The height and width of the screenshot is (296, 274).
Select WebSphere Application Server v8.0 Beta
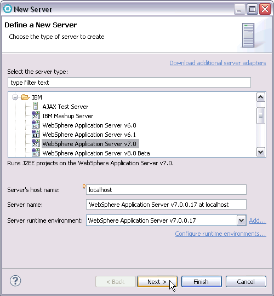point(96,153)
